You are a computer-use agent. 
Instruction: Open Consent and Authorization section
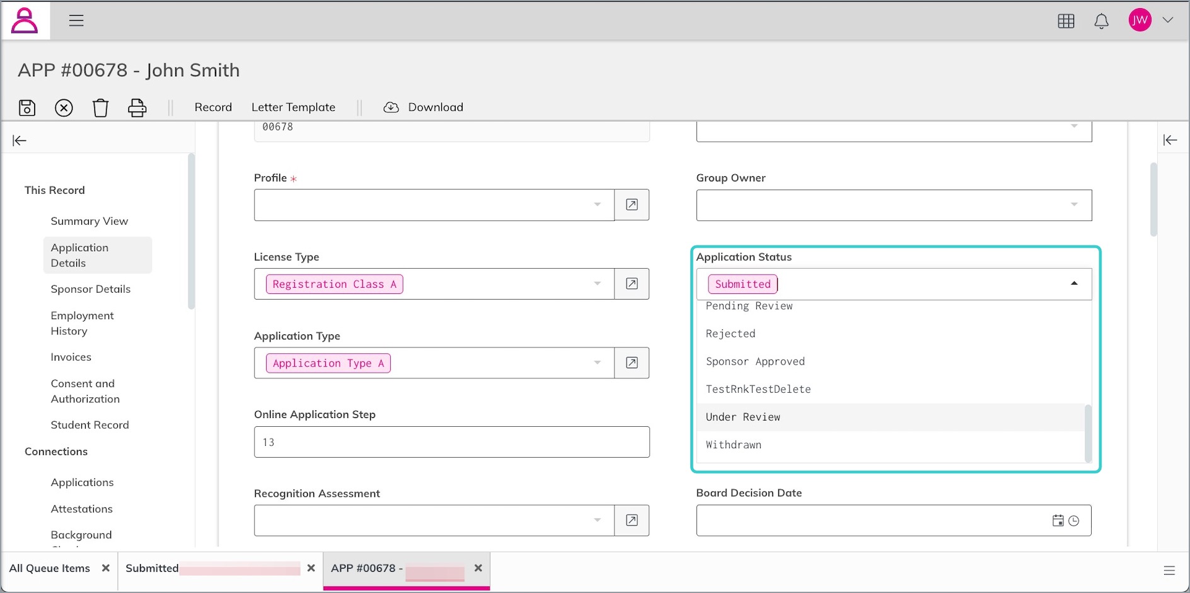tap(85, 391)
